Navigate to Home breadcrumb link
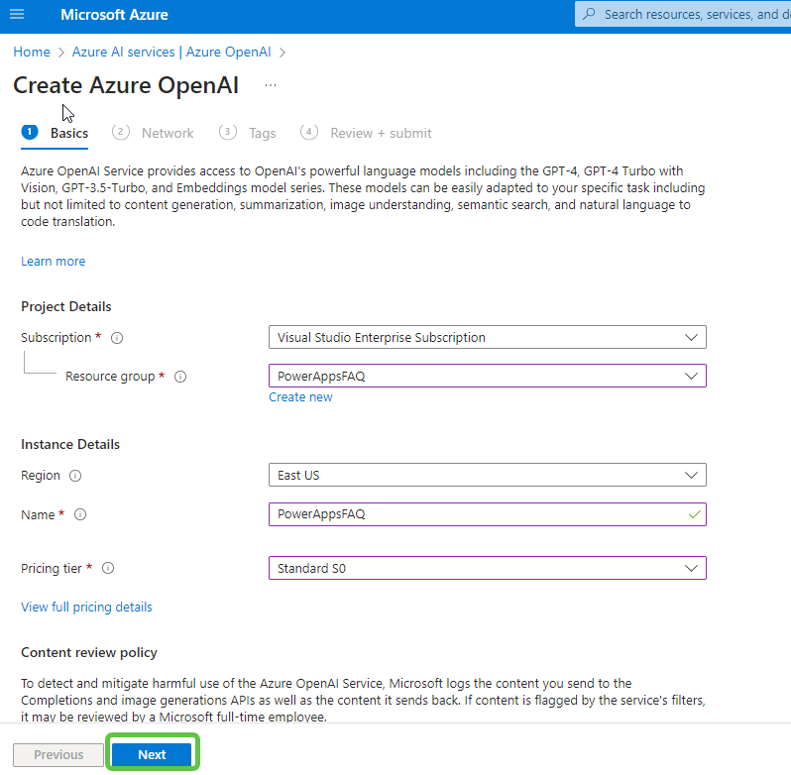The image size is (791, 775). (x=32, y=52)
